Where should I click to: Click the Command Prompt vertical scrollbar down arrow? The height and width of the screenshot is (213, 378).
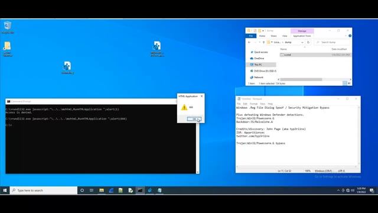point(198,172)
